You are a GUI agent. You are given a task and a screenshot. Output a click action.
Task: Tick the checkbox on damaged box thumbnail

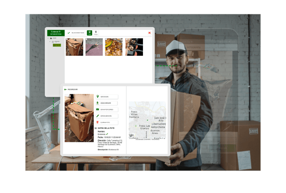pos(67,39)
